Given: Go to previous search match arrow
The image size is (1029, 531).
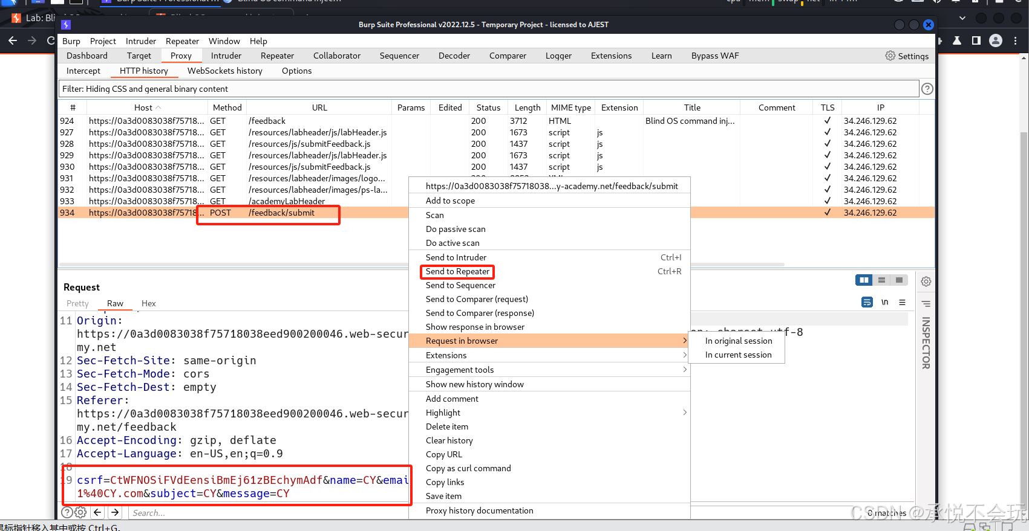Looking at the screenshot, I should [x=97, y=512].
